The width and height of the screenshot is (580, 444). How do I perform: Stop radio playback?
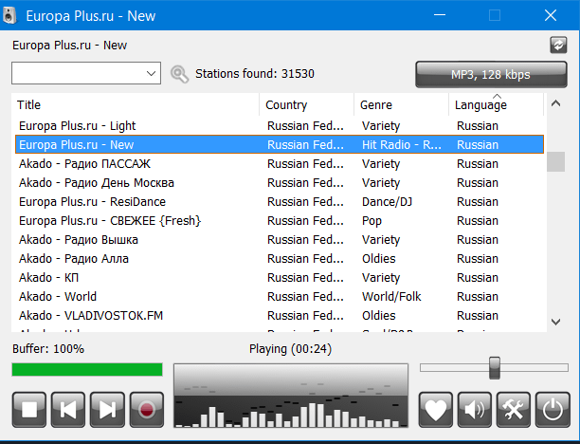point(29,410)
